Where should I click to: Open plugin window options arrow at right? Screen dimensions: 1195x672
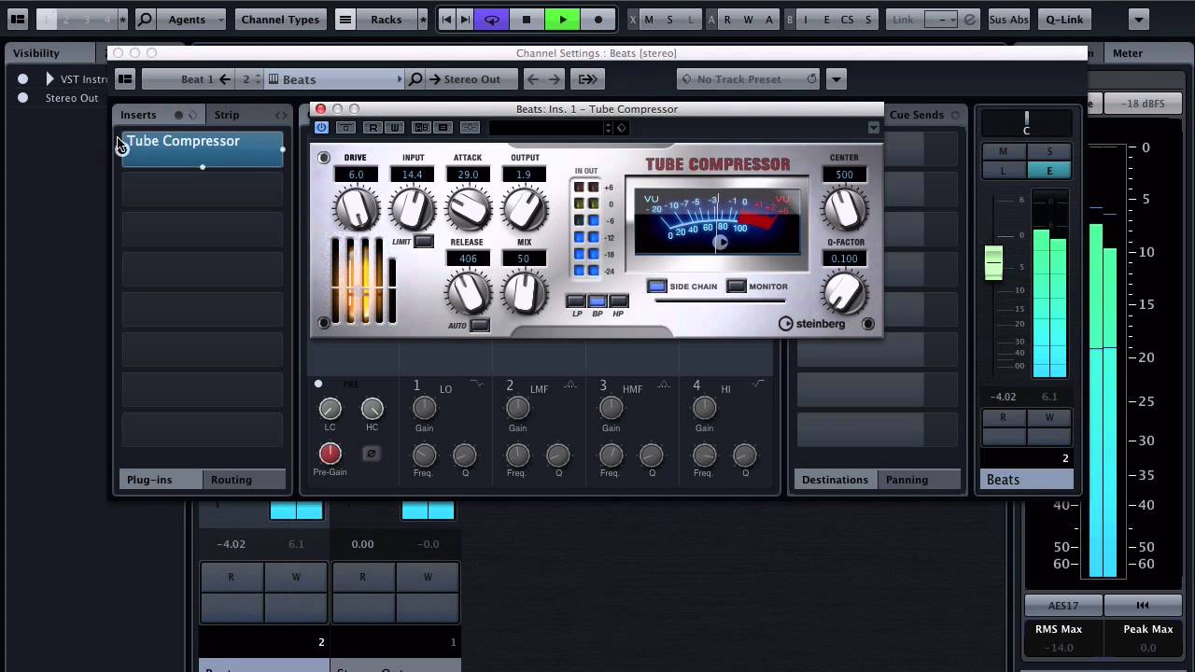click(874, 127)
